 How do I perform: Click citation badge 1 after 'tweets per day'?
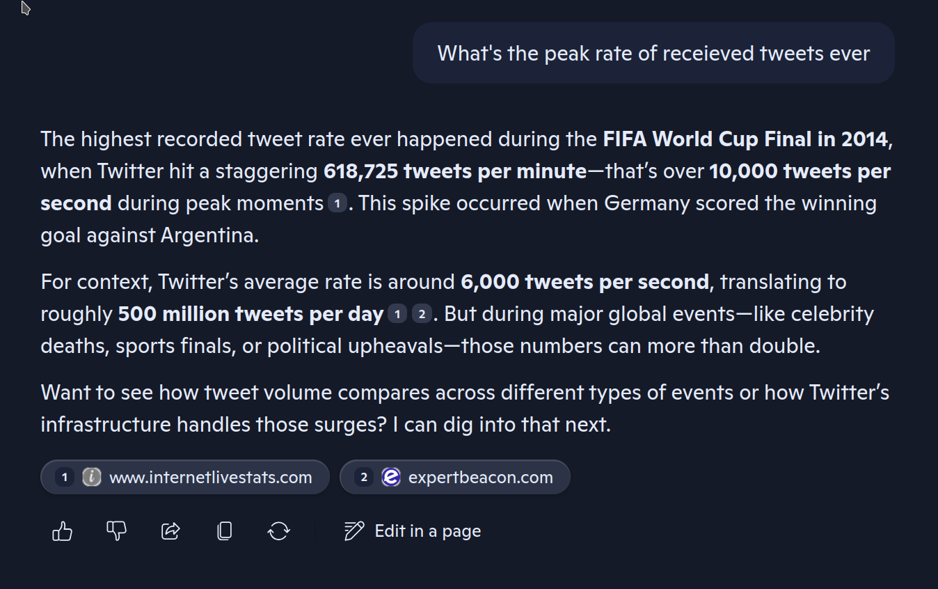(397, 313)
